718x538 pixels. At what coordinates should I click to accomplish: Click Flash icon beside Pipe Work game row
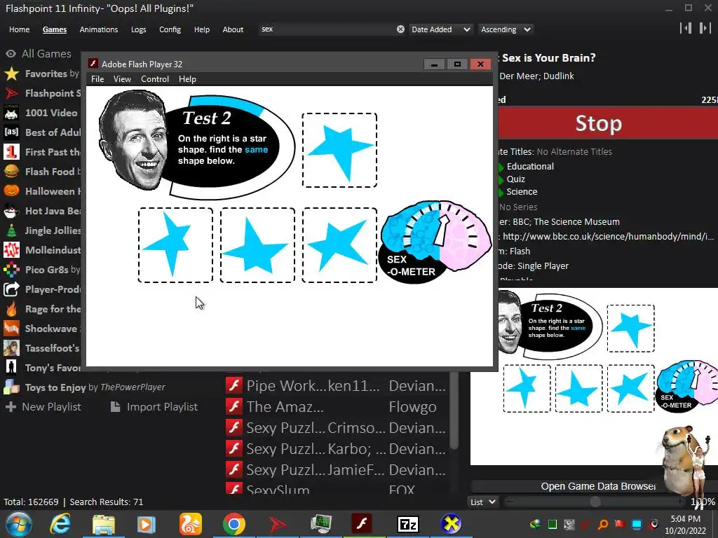pyautogui.click(x=234, y=386)
